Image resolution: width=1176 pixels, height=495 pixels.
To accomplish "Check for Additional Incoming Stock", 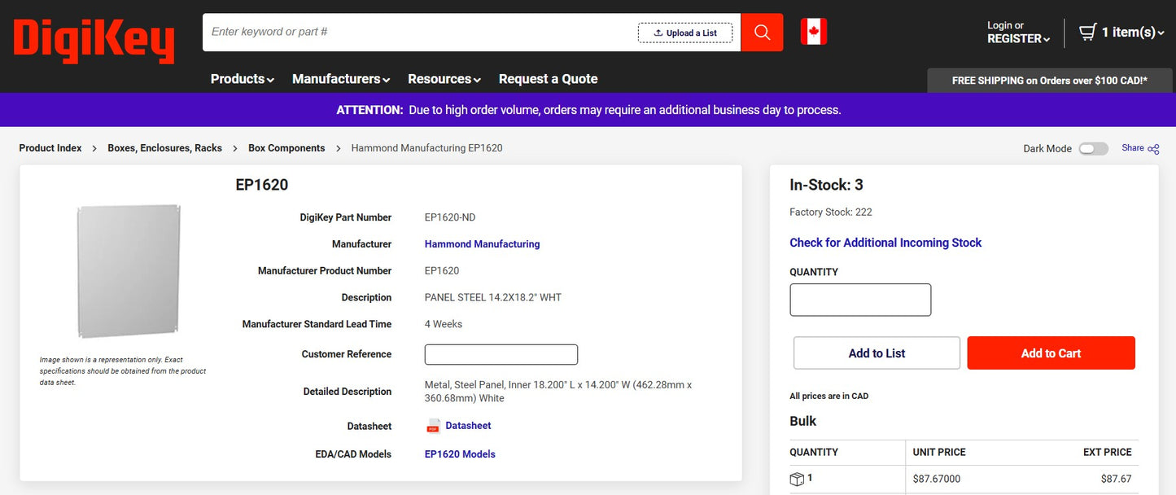I will tap(885, 243).
